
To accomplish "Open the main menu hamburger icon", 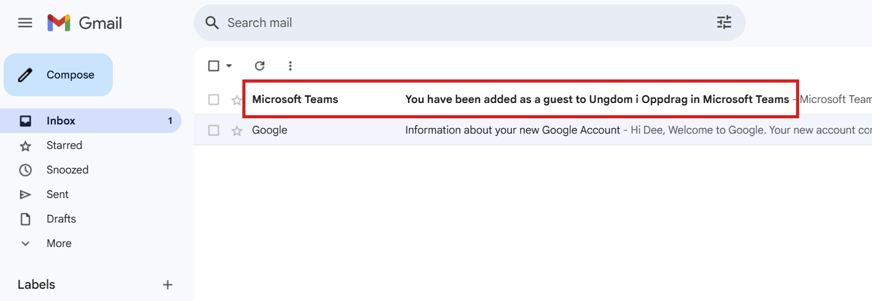I will coord(25,23).
